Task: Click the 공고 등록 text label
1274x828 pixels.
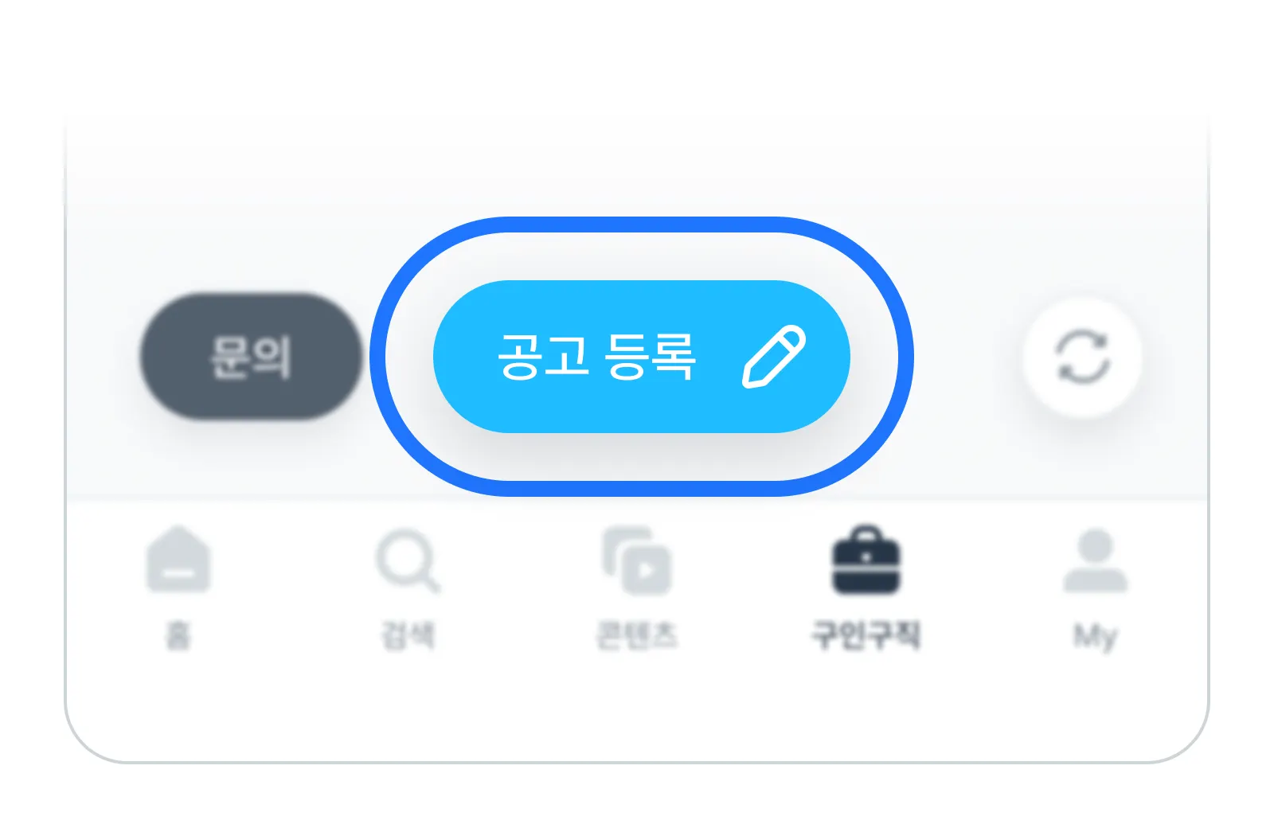Action: coord(596,357)
